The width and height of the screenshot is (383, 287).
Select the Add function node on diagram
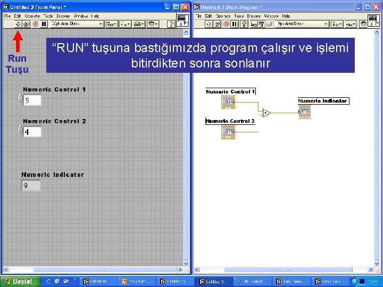click(x=267, y=113)
